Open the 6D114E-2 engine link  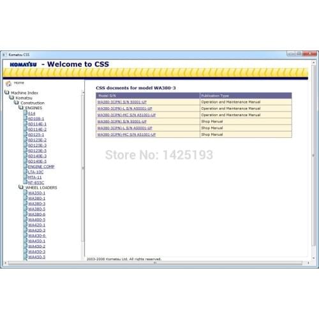click(x=37, y=130)
